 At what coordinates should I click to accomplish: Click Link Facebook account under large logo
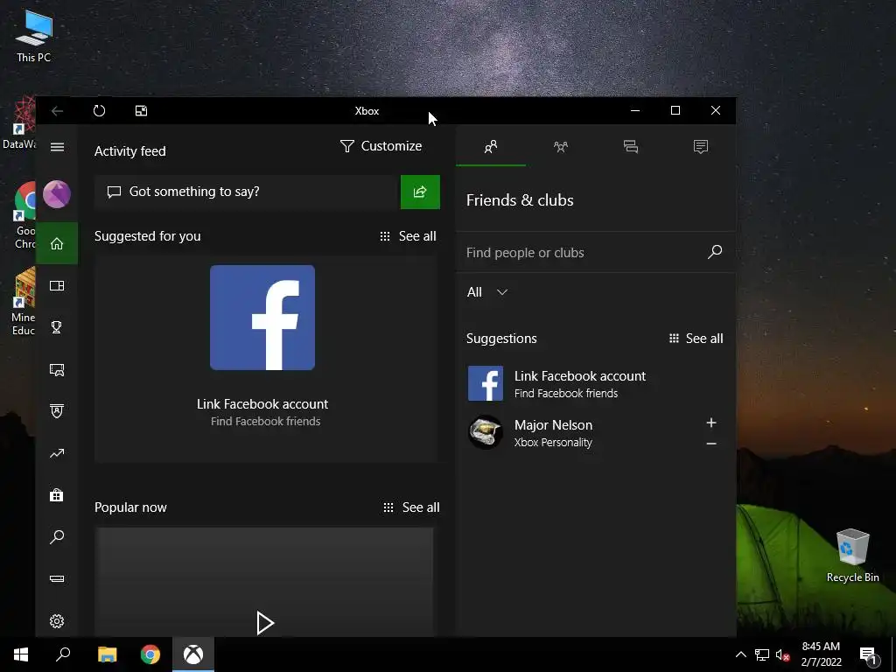[262, 404]
